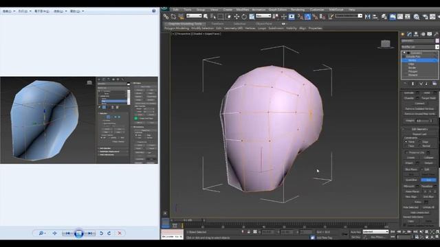Click the Connect button

click(x=419, y=104)
